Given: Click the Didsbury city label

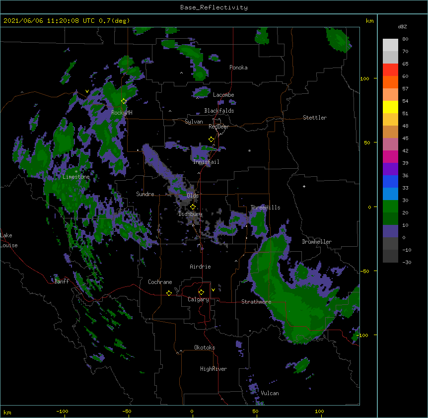Looking at the screenshot, I should coord(191,214).
